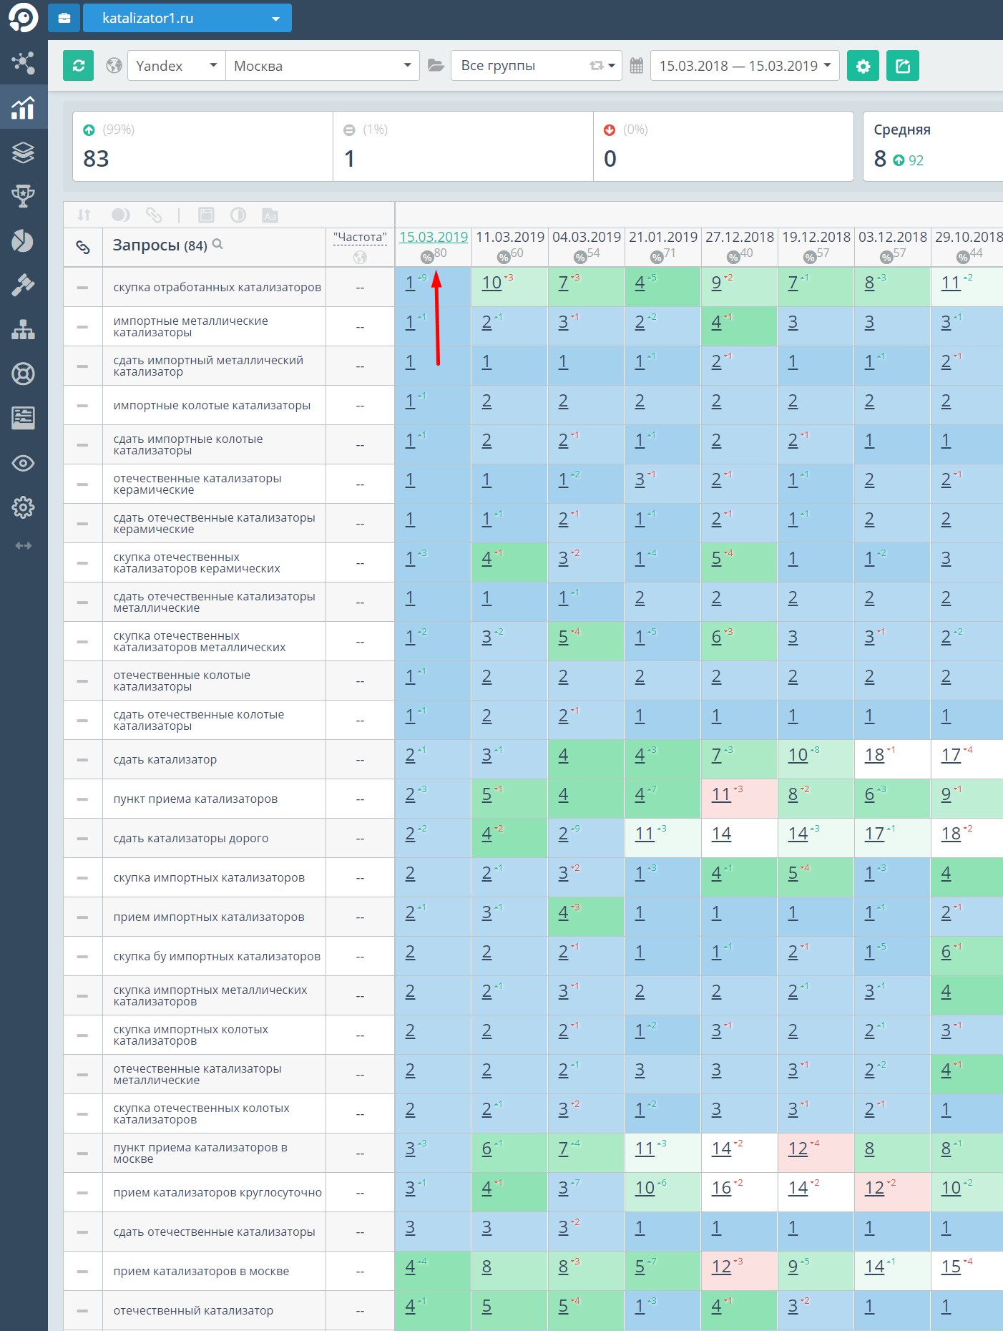The width and height of the screenshot is (1003, 1331).
Task: Open the Все группы groups dropdown
Action: tap(537, 66)
